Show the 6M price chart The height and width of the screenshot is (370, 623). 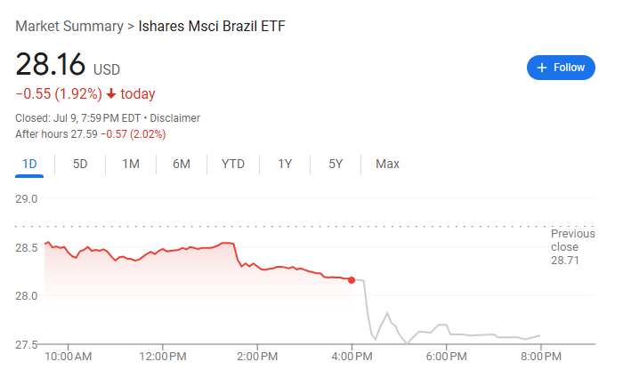click(x=182, y=164)
